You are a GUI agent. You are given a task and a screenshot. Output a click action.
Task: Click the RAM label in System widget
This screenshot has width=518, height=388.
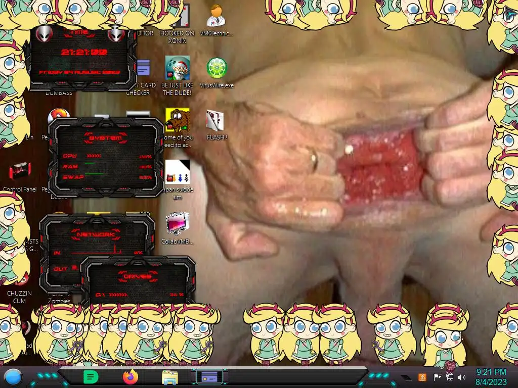coord(70,166)
